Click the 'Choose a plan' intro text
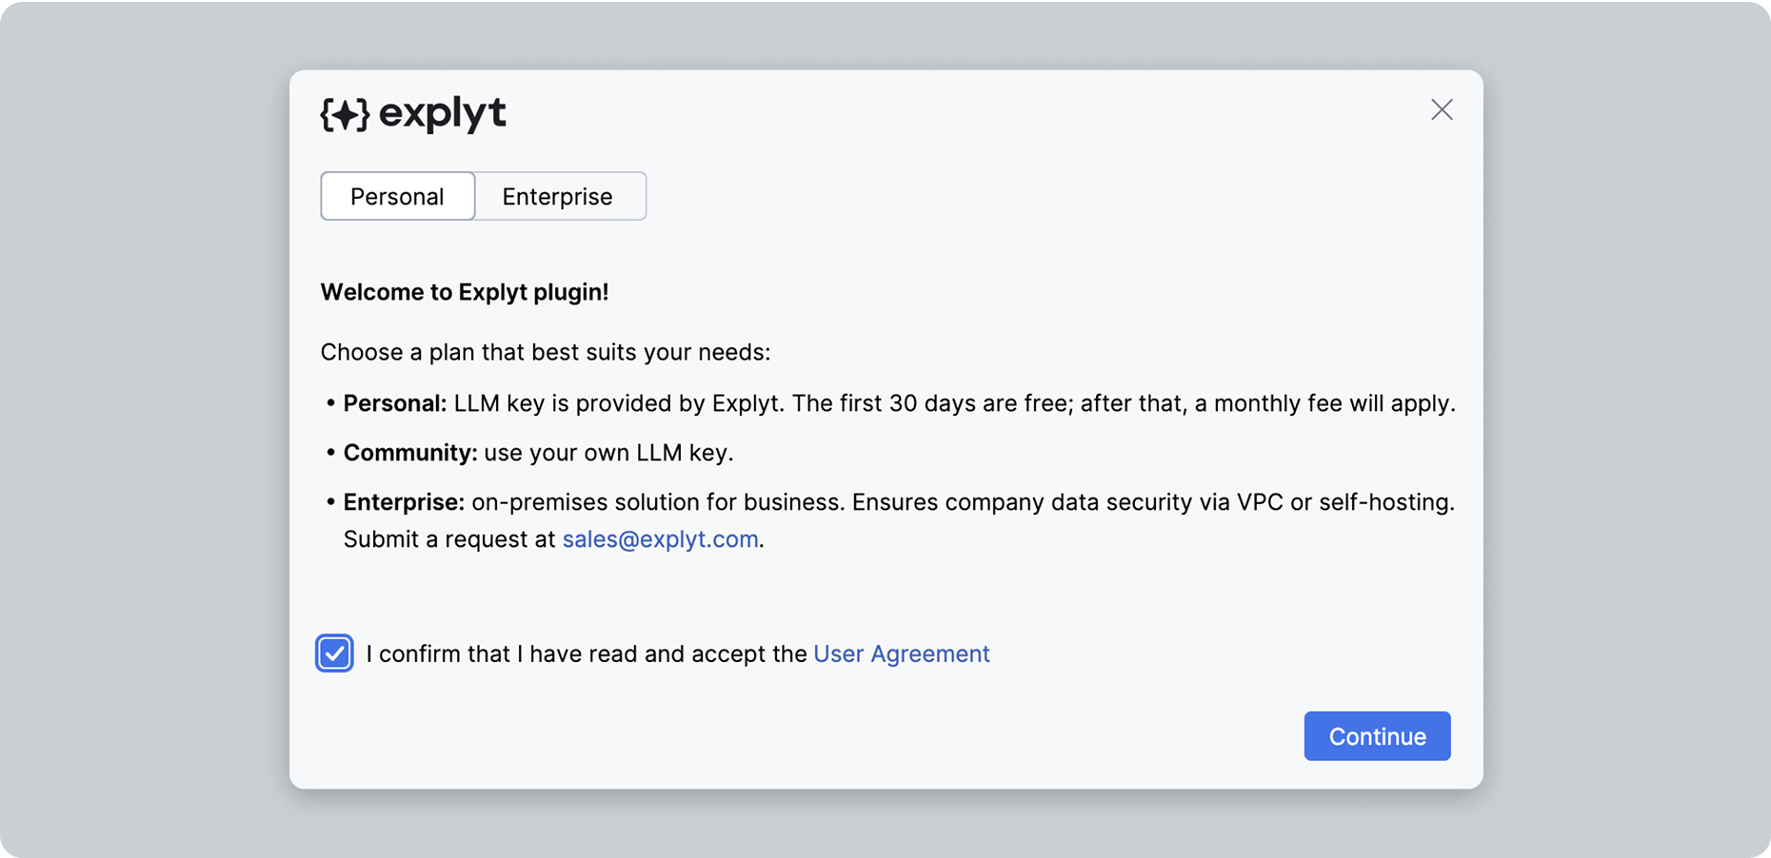This screenshot has height=858, width=1771. [546, 352]
